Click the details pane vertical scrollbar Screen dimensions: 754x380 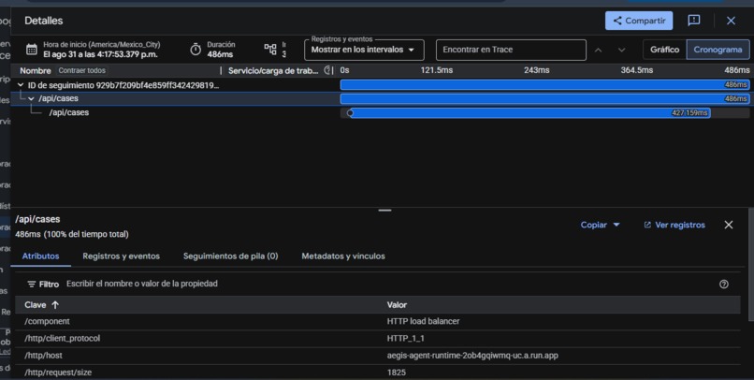751,265
